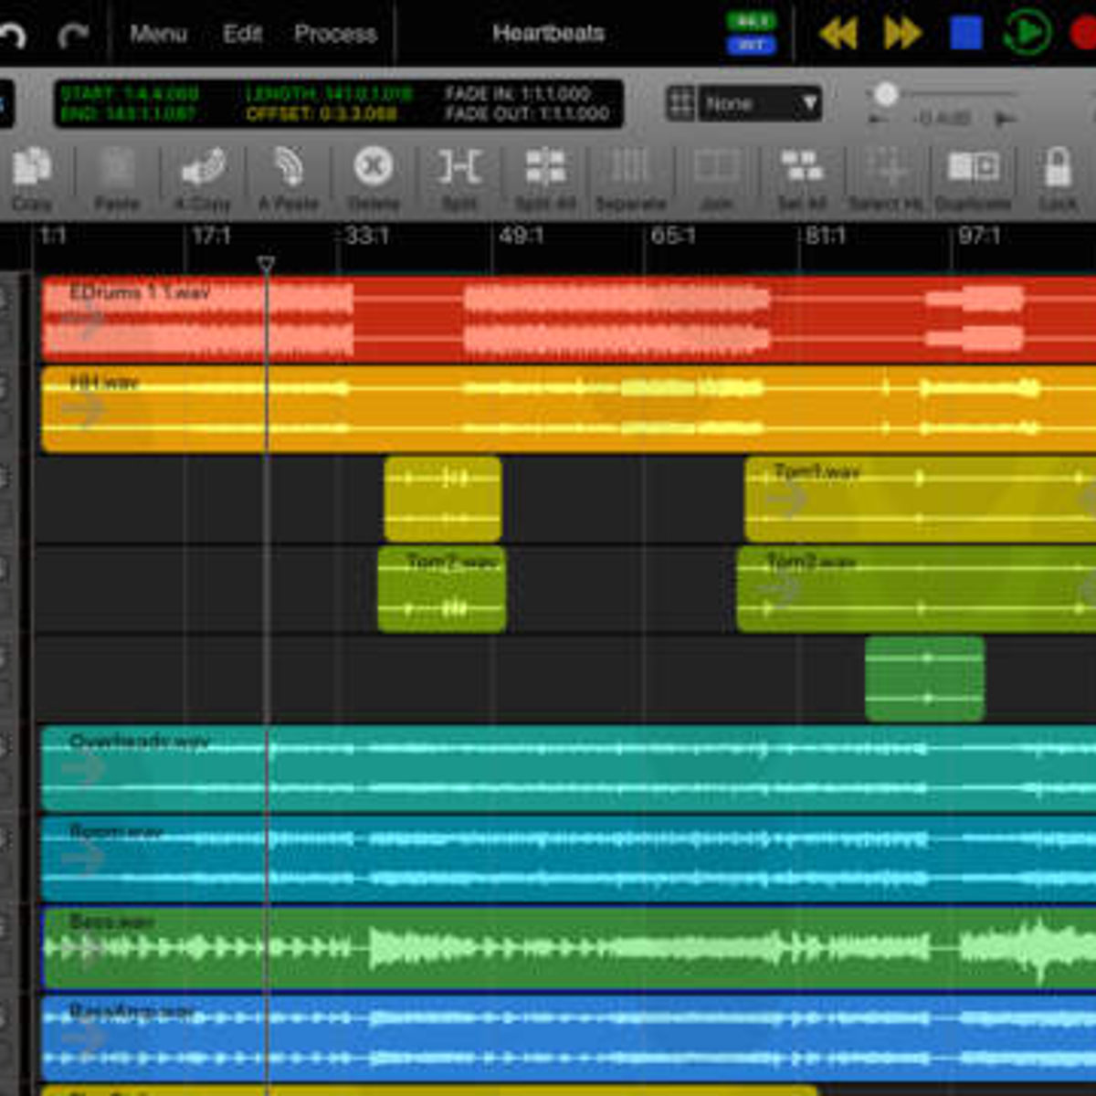
Task: Toggle the green indicator above the blue one
Action: [751, 21]
